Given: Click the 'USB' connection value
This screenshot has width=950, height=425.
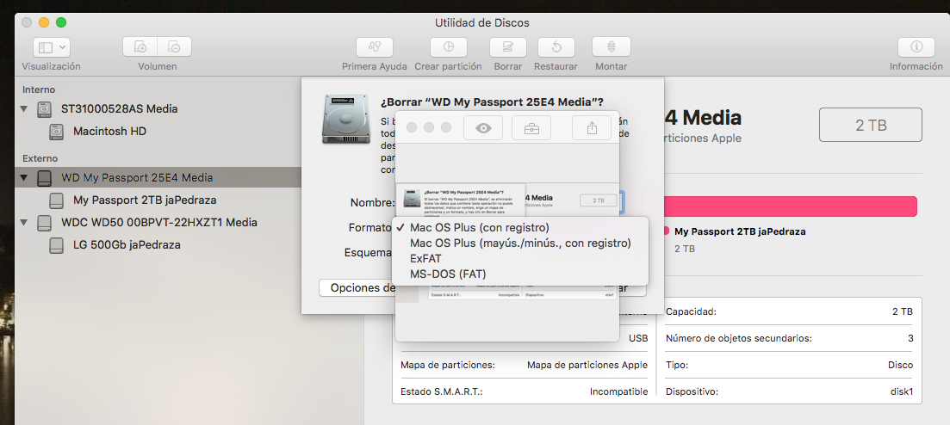Looking at the screenshot, I should pos(638,338).
